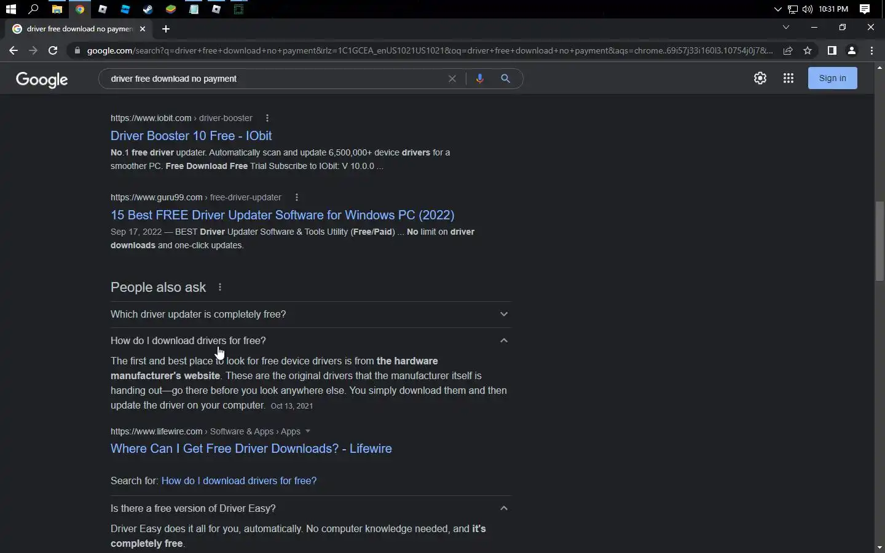This screenshot has height=553, width=885.
Task: Expand 'Which driver updater is completely free?'
Action: point(311,314)
